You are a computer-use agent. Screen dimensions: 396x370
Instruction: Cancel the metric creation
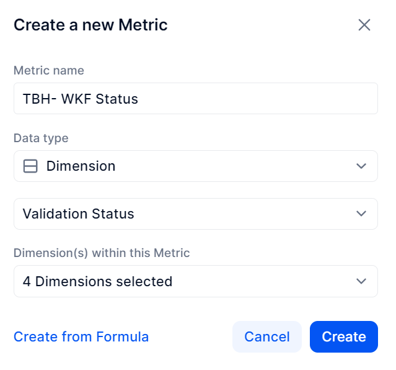pos(267,337)
